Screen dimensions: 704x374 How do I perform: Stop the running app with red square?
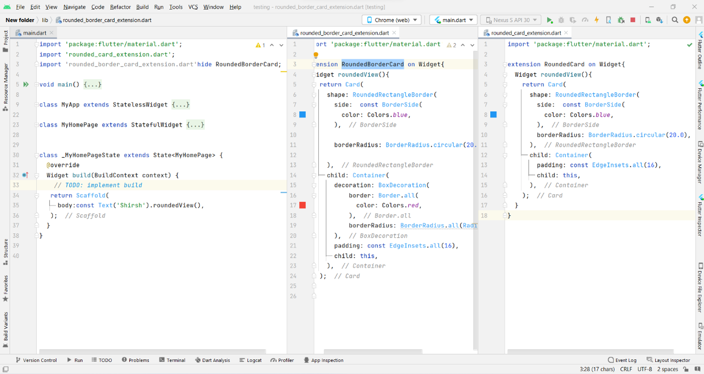click(x=633, y=20)
